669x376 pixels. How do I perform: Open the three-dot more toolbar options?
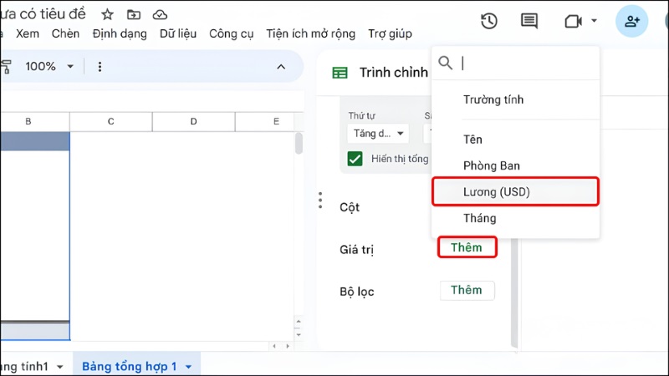pyautogui.click(x=100, y=67)
